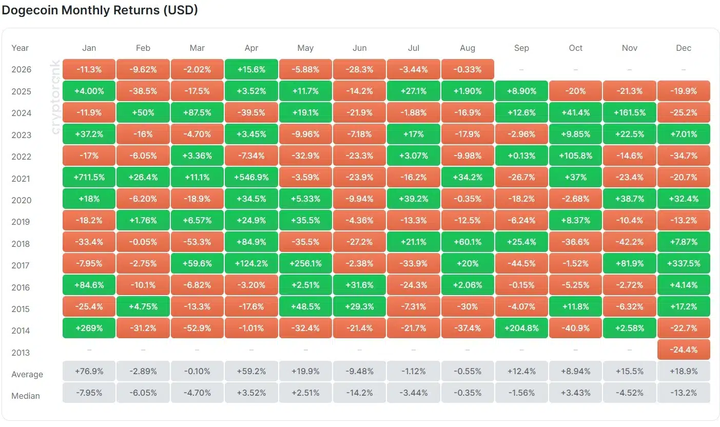Click the May 2017 +256.1% cell
Screen dimensions: 720x427
pyautogui.click(x=305, y=263)
